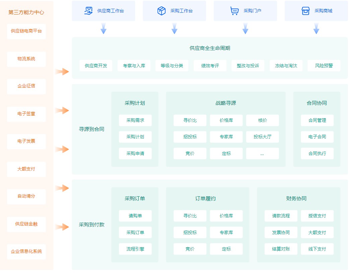350x273 pixels.
Task: Click the 采购商城 storefront icon
Action: (x=305, y=11)
